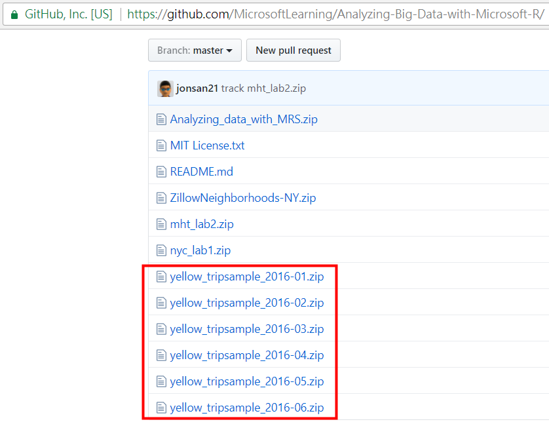Click file icon beside MIT License.txt
The image size is (549, 424).
click(161, 145)
